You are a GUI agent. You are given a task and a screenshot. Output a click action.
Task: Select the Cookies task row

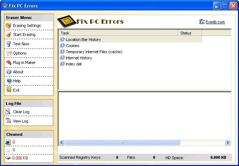point(131,46)
